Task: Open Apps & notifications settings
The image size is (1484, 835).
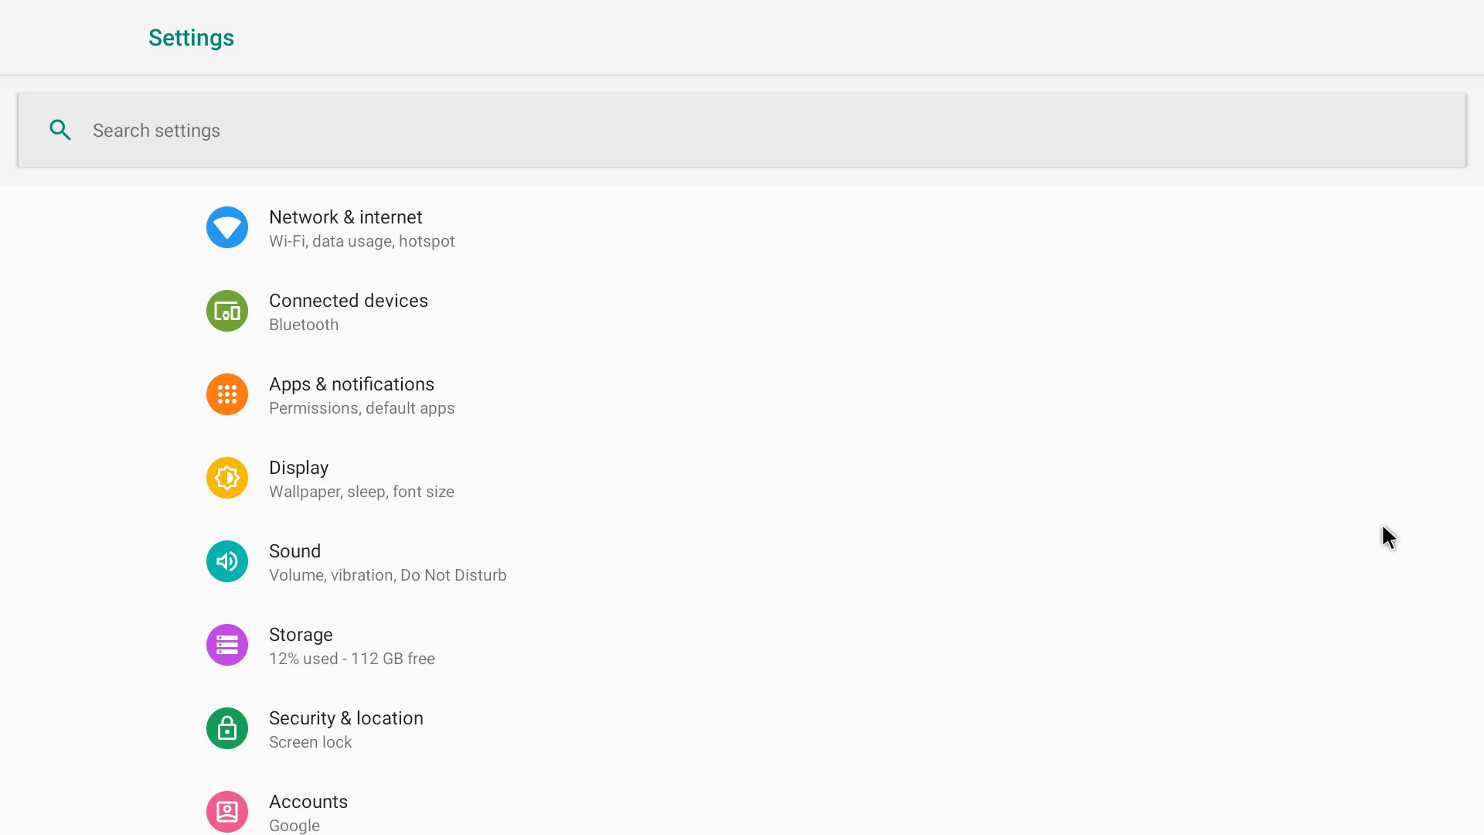Action: pyautogui.click(x=351, y=384)
